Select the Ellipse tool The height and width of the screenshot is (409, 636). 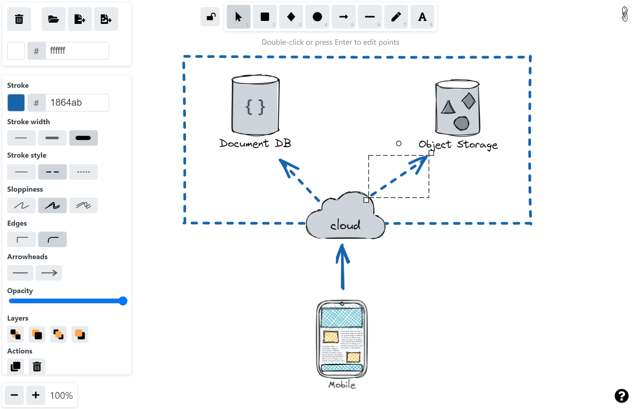click(317, 17)
